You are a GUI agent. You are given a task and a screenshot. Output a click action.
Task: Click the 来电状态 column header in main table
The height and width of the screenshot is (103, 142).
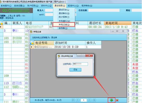pyautogui.click(x=137, y=23)
